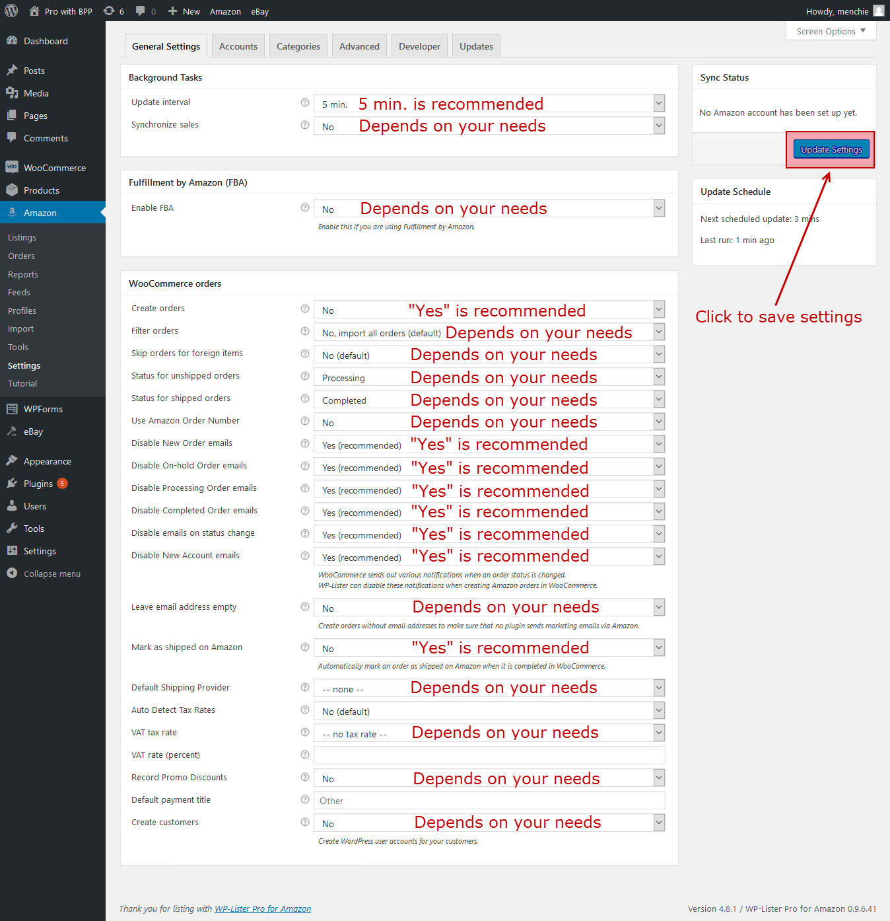Open the Create customers dropdown
The width and height of the screenshot is (890, 921).
(489, 823)
